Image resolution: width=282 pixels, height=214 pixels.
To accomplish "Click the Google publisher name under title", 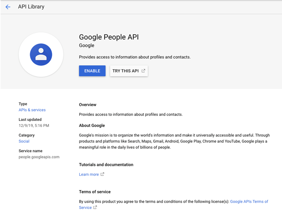I will 86,45.
